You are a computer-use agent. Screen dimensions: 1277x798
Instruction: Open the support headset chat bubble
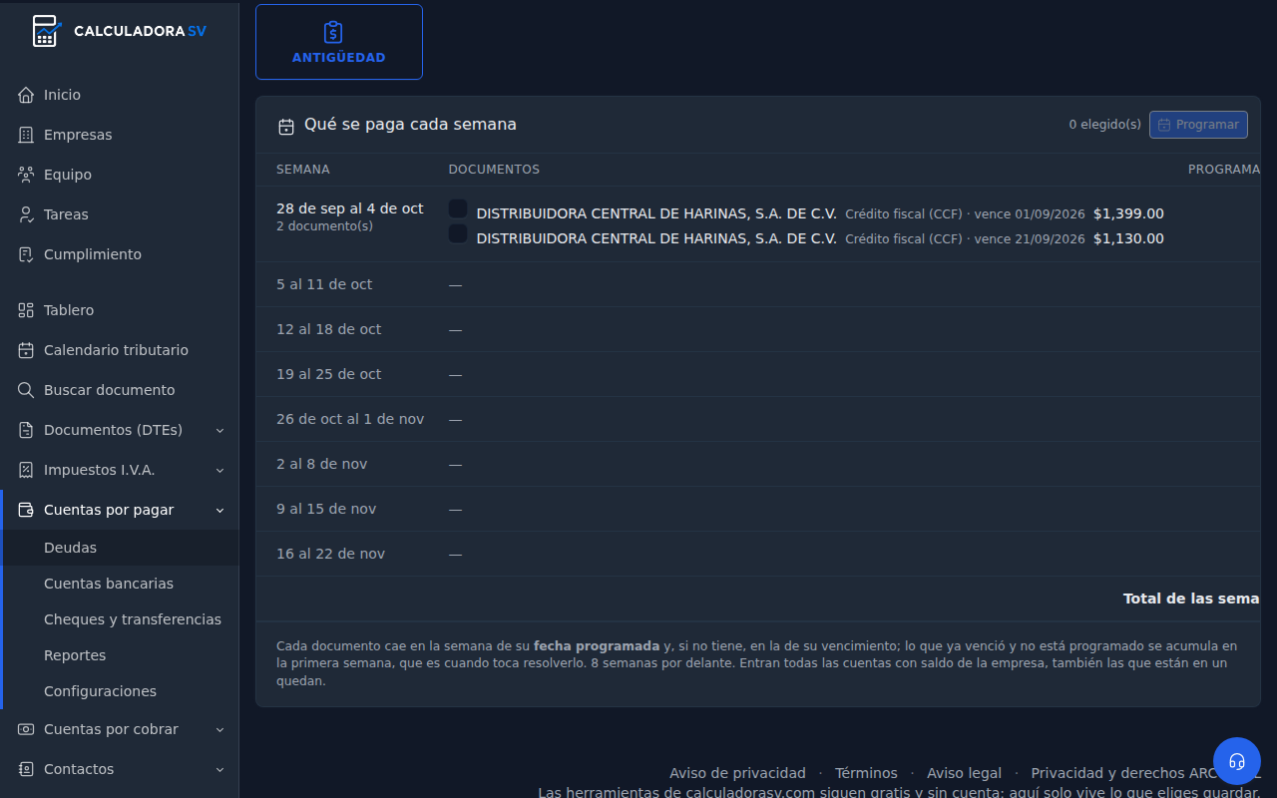[1237, 761]
